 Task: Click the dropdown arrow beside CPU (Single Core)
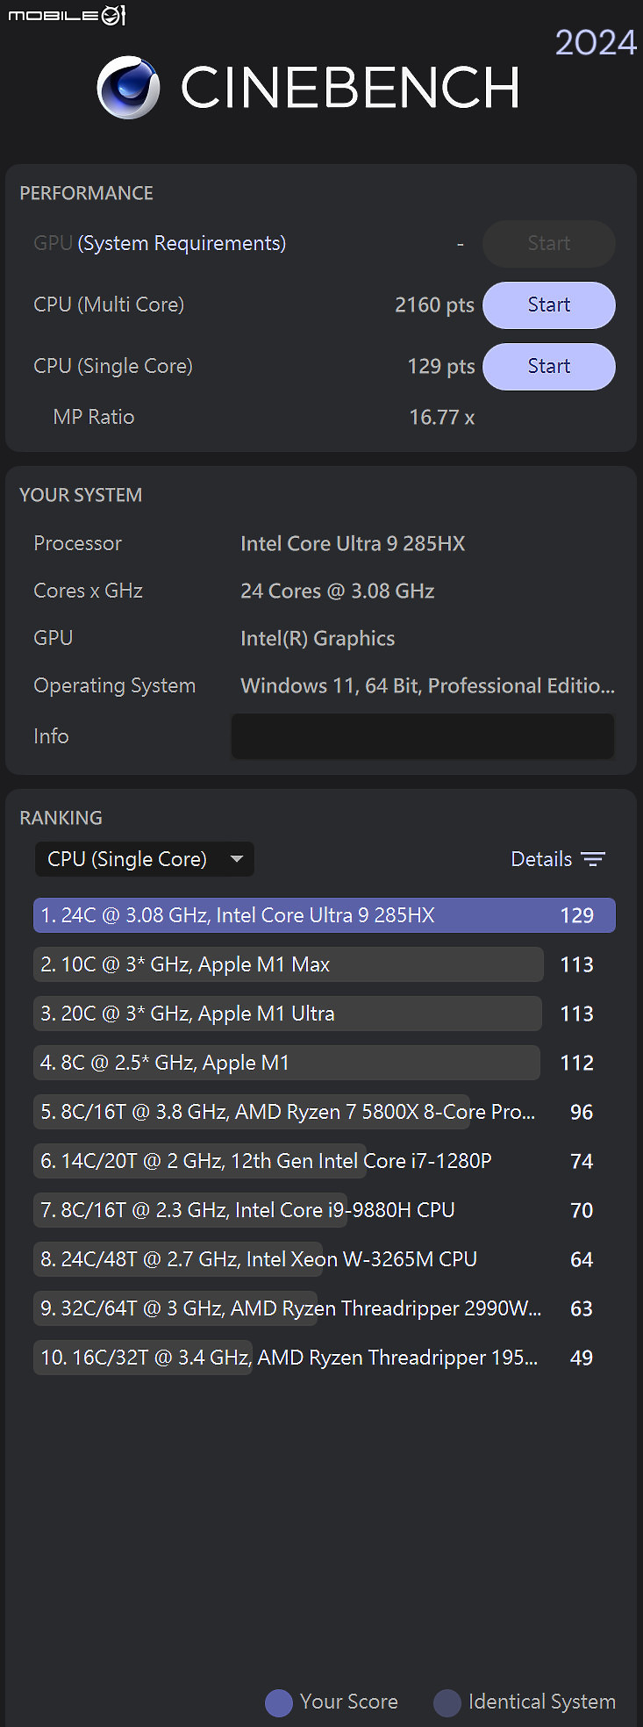236,859
